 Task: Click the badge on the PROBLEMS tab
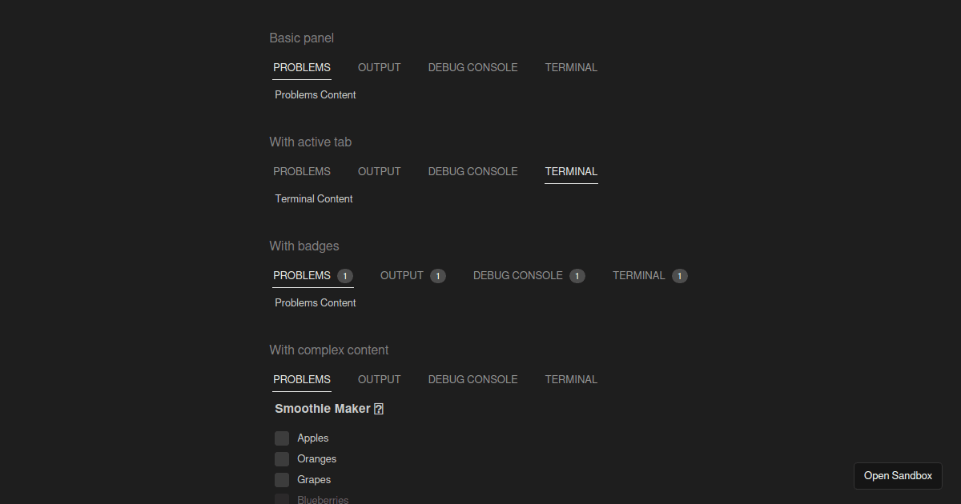[x=345, y=275]
